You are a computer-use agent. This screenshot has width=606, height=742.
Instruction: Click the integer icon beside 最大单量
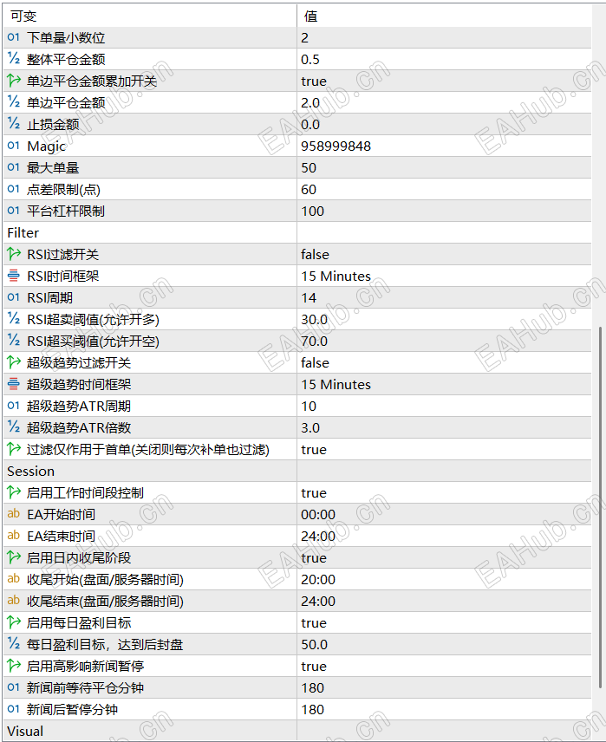click(x=13, y=167)
